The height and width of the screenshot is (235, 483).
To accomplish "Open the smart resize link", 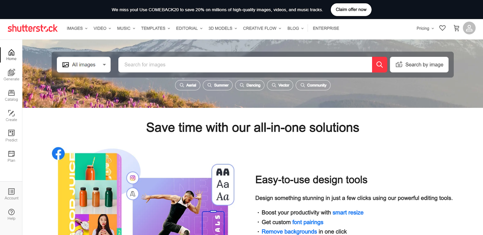I will click(348, 213).
